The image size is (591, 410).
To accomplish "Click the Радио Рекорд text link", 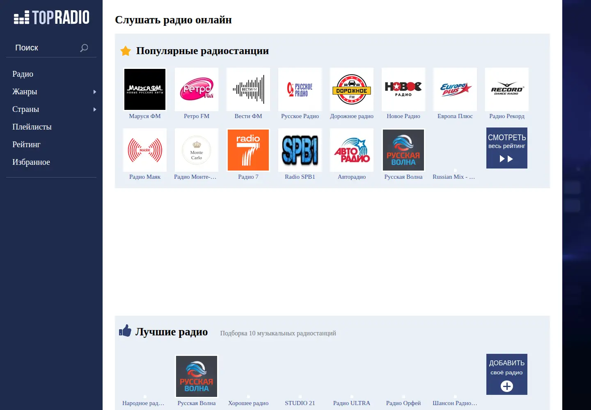I will click(507, 116).
